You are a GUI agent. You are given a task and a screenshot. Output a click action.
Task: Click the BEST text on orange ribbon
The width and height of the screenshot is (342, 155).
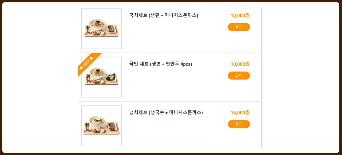86,63
